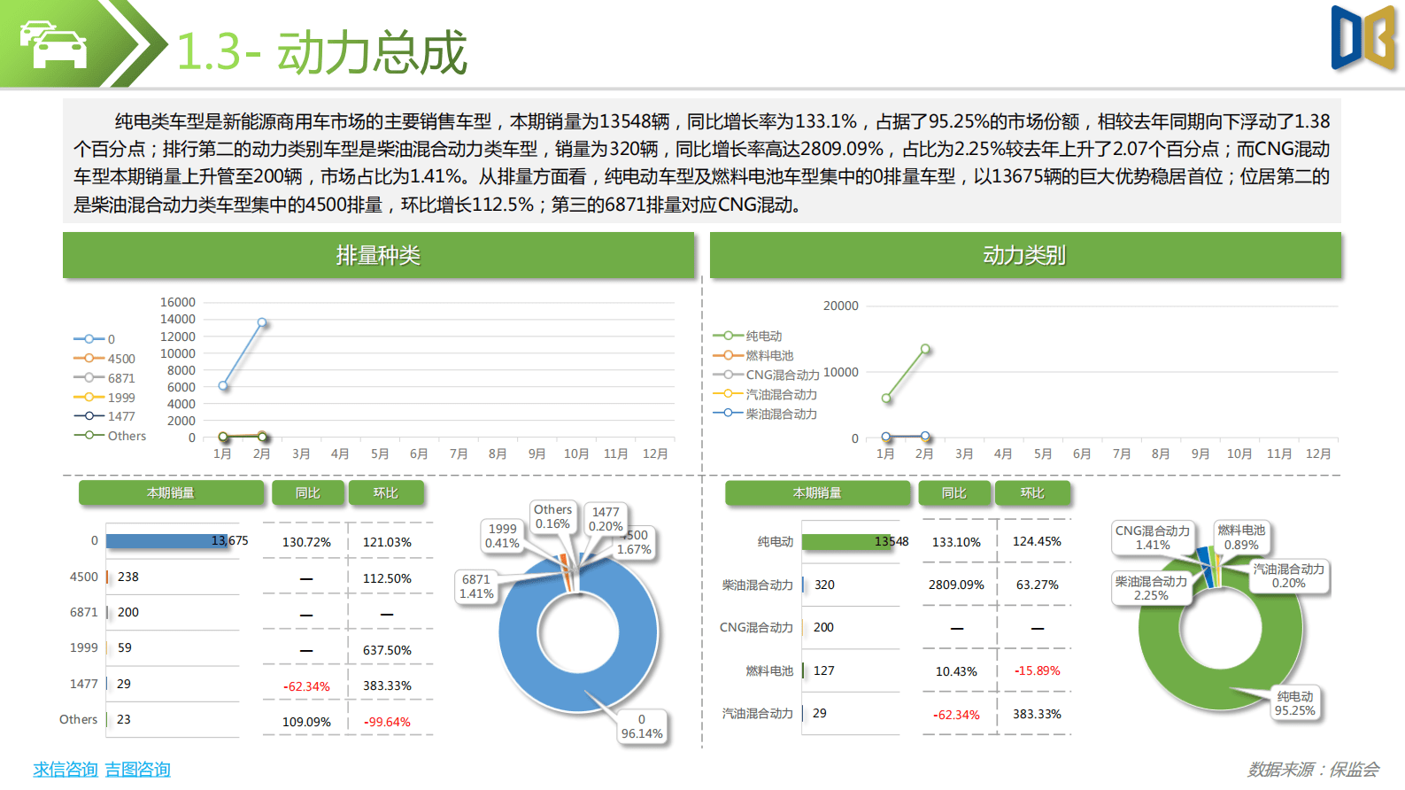Viewport: 1405px width, 790px height.
Task: Click the 同比 button in power type table
Action: coord(954,492)
